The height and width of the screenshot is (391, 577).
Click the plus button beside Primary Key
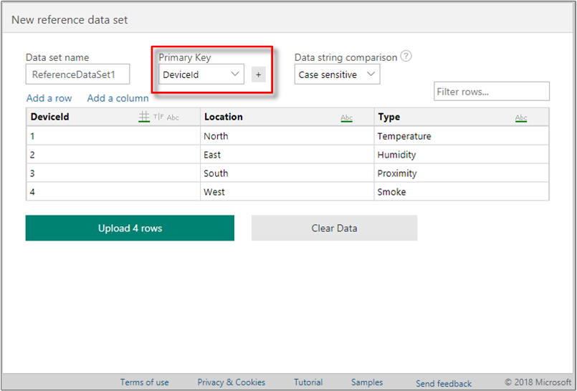pos(259,74)
